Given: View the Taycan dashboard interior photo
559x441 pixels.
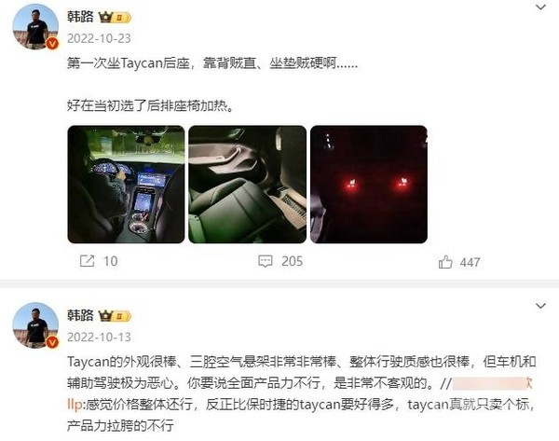Looking at the screenshot, I should [126, 185].
